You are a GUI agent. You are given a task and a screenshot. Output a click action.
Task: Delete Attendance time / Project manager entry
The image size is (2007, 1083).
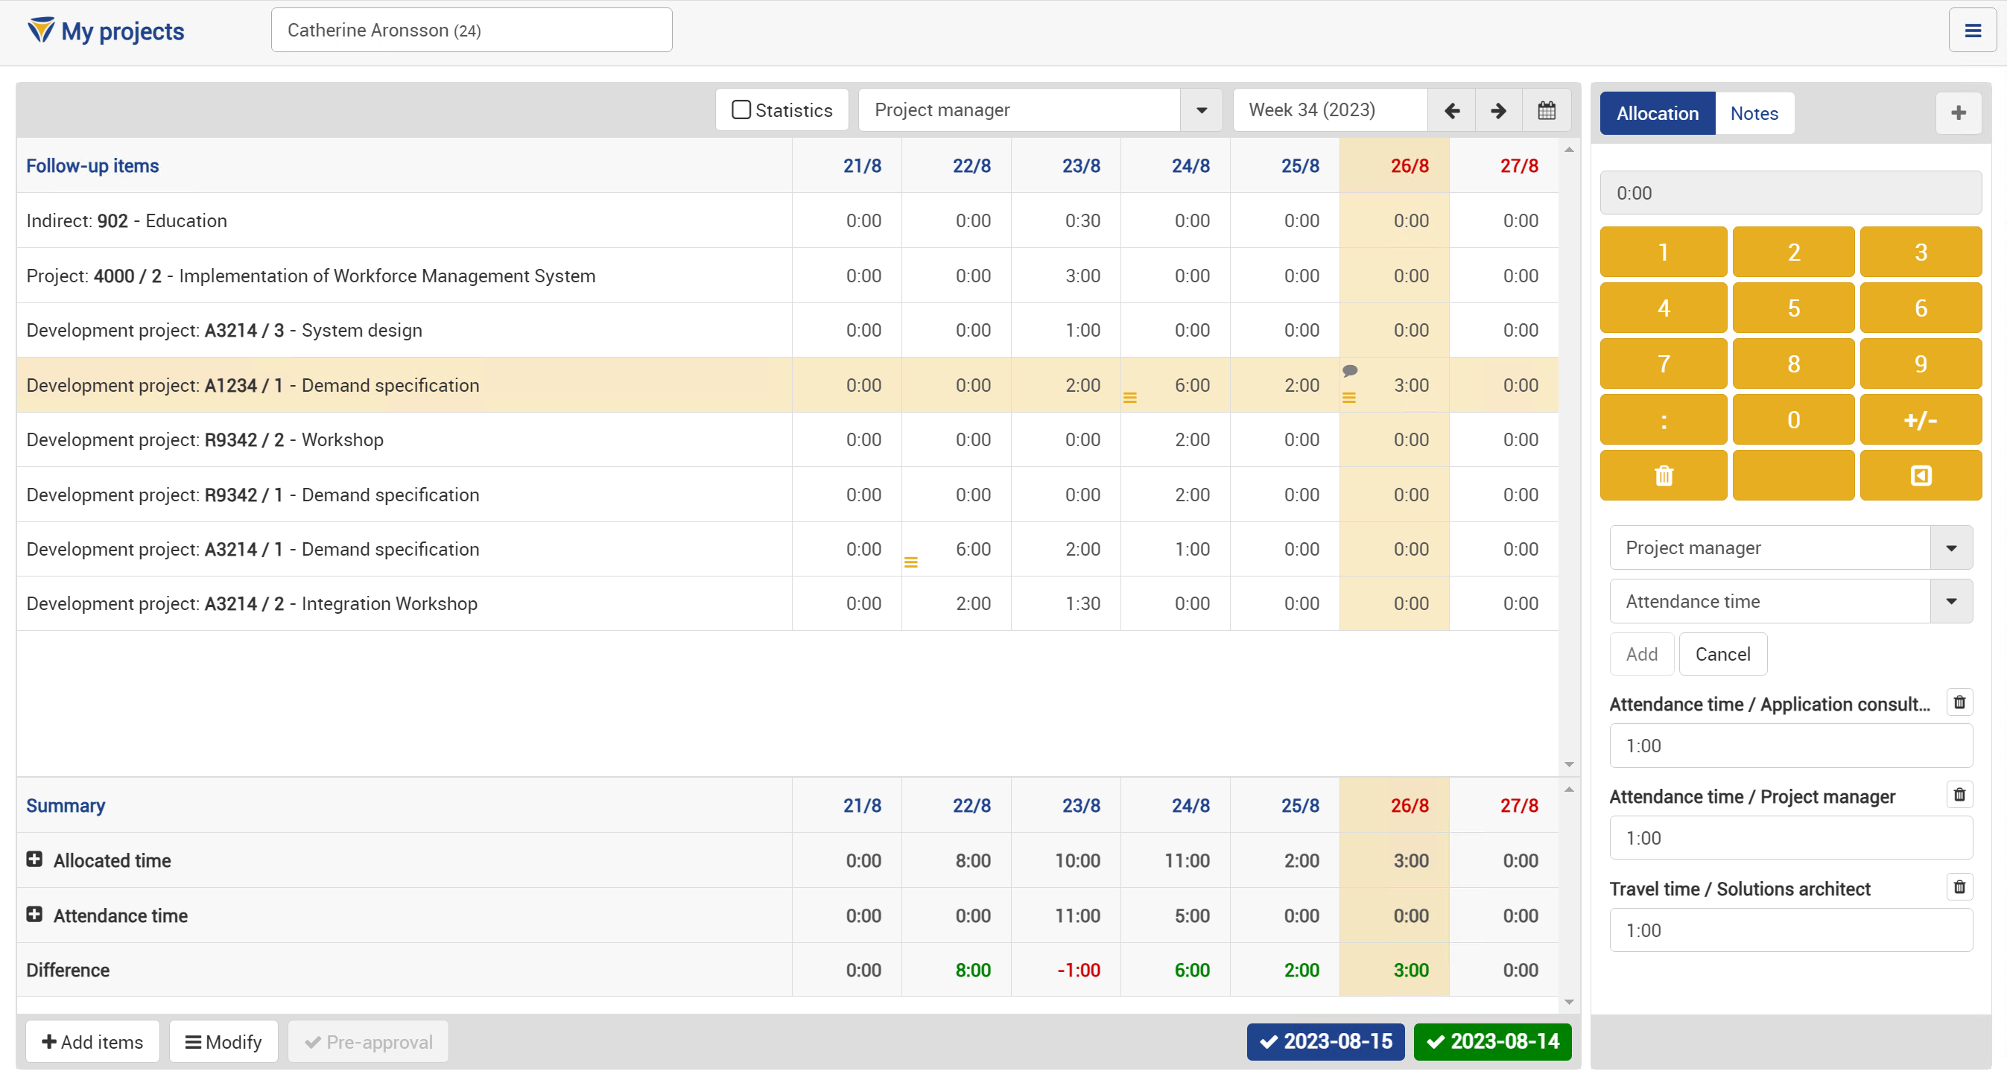pyautogui.click(x=1959, y=795)
